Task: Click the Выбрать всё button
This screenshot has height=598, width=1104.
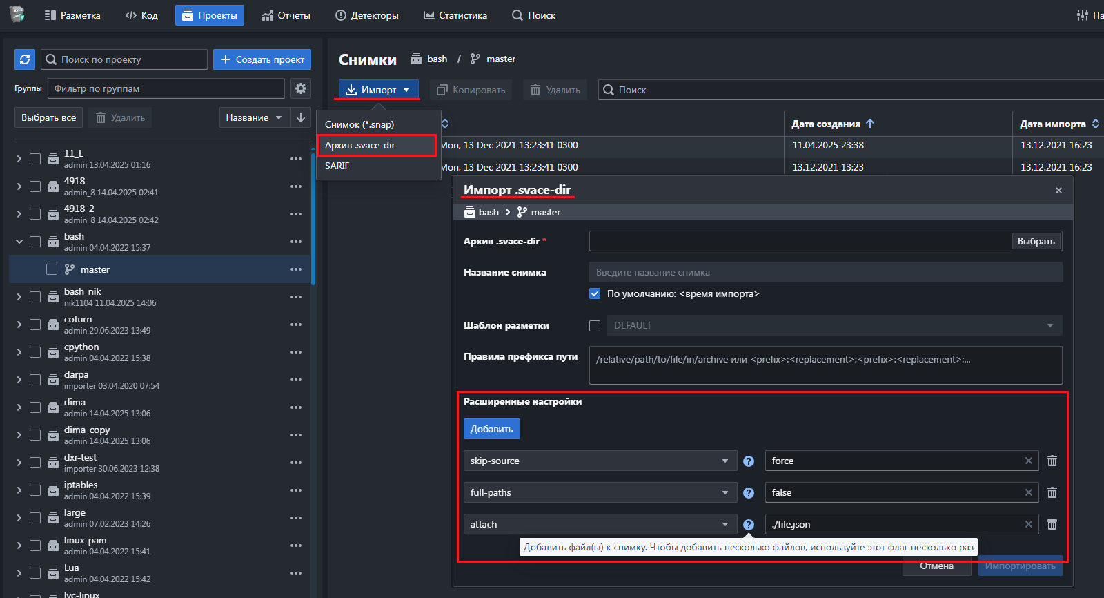Action: point(48,117)
